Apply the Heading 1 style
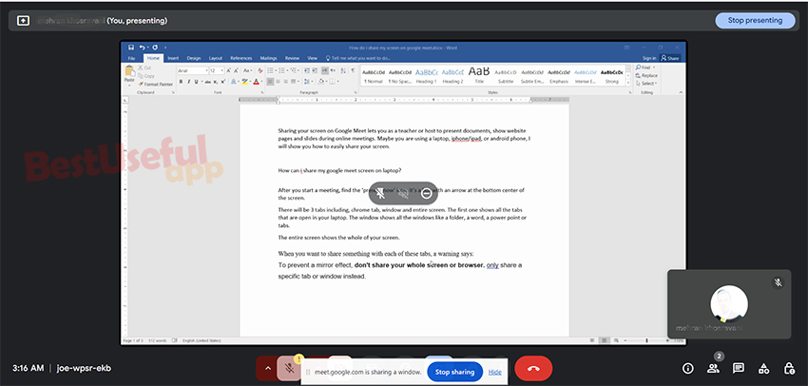 [x=426, y=76]
